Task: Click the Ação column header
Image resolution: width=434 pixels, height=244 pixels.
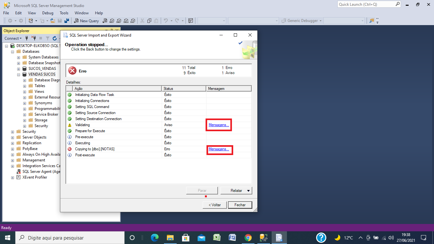Action: [117, 89]
